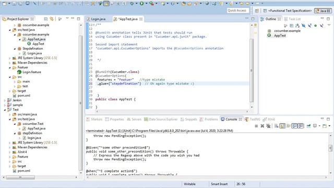Click Focus on Active Task icon in Outline
The width and height of the screenshot is (334, 188).
pyautogui.click(x=285, y=26)
